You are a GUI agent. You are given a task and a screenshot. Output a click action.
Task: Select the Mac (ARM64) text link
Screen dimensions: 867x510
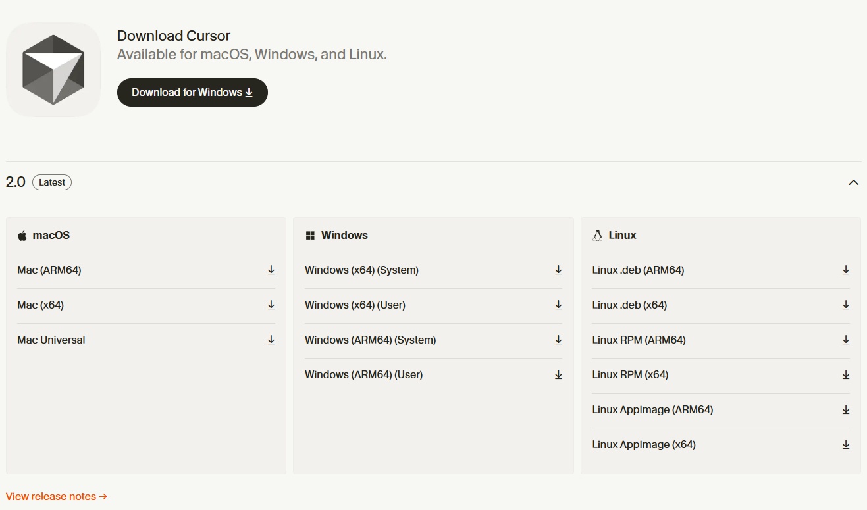[49, 270]
